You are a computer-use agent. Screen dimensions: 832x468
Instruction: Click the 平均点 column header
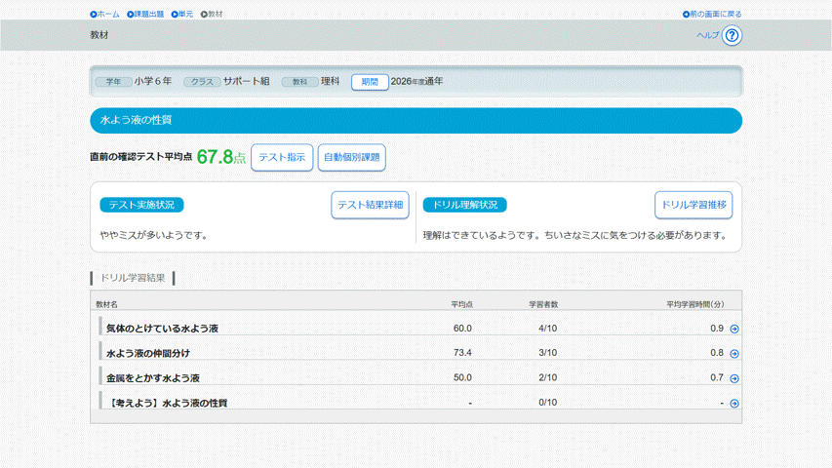tap(461, 304)
